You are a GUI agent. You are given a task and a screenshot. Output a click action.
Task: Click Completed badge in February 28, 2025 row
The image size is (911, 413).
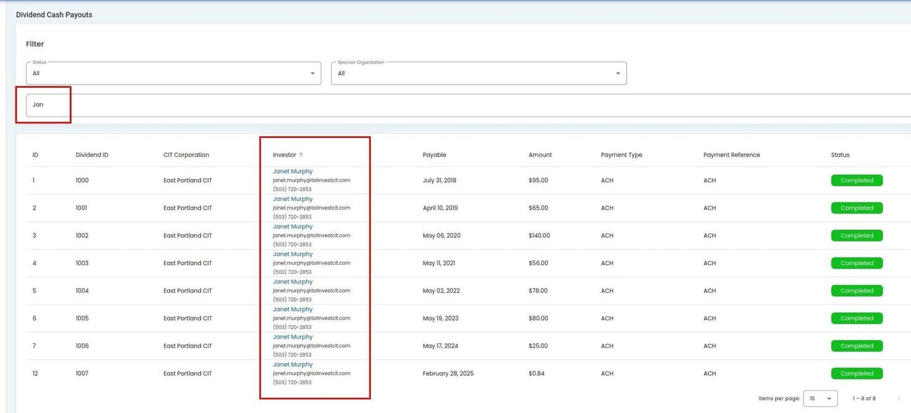click(856, 373)
